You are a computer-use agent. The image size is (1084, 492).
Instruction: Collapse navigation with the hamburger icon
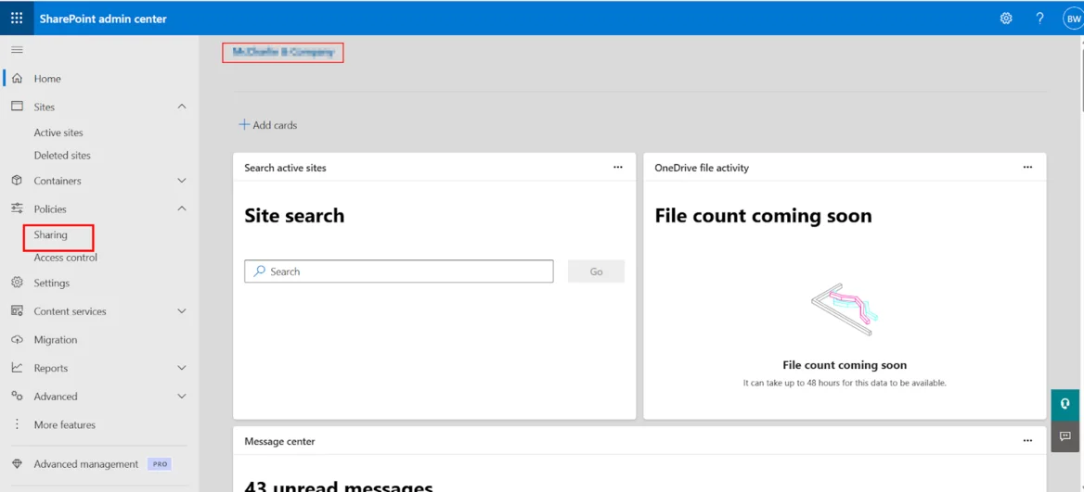[x=17, y=49]
